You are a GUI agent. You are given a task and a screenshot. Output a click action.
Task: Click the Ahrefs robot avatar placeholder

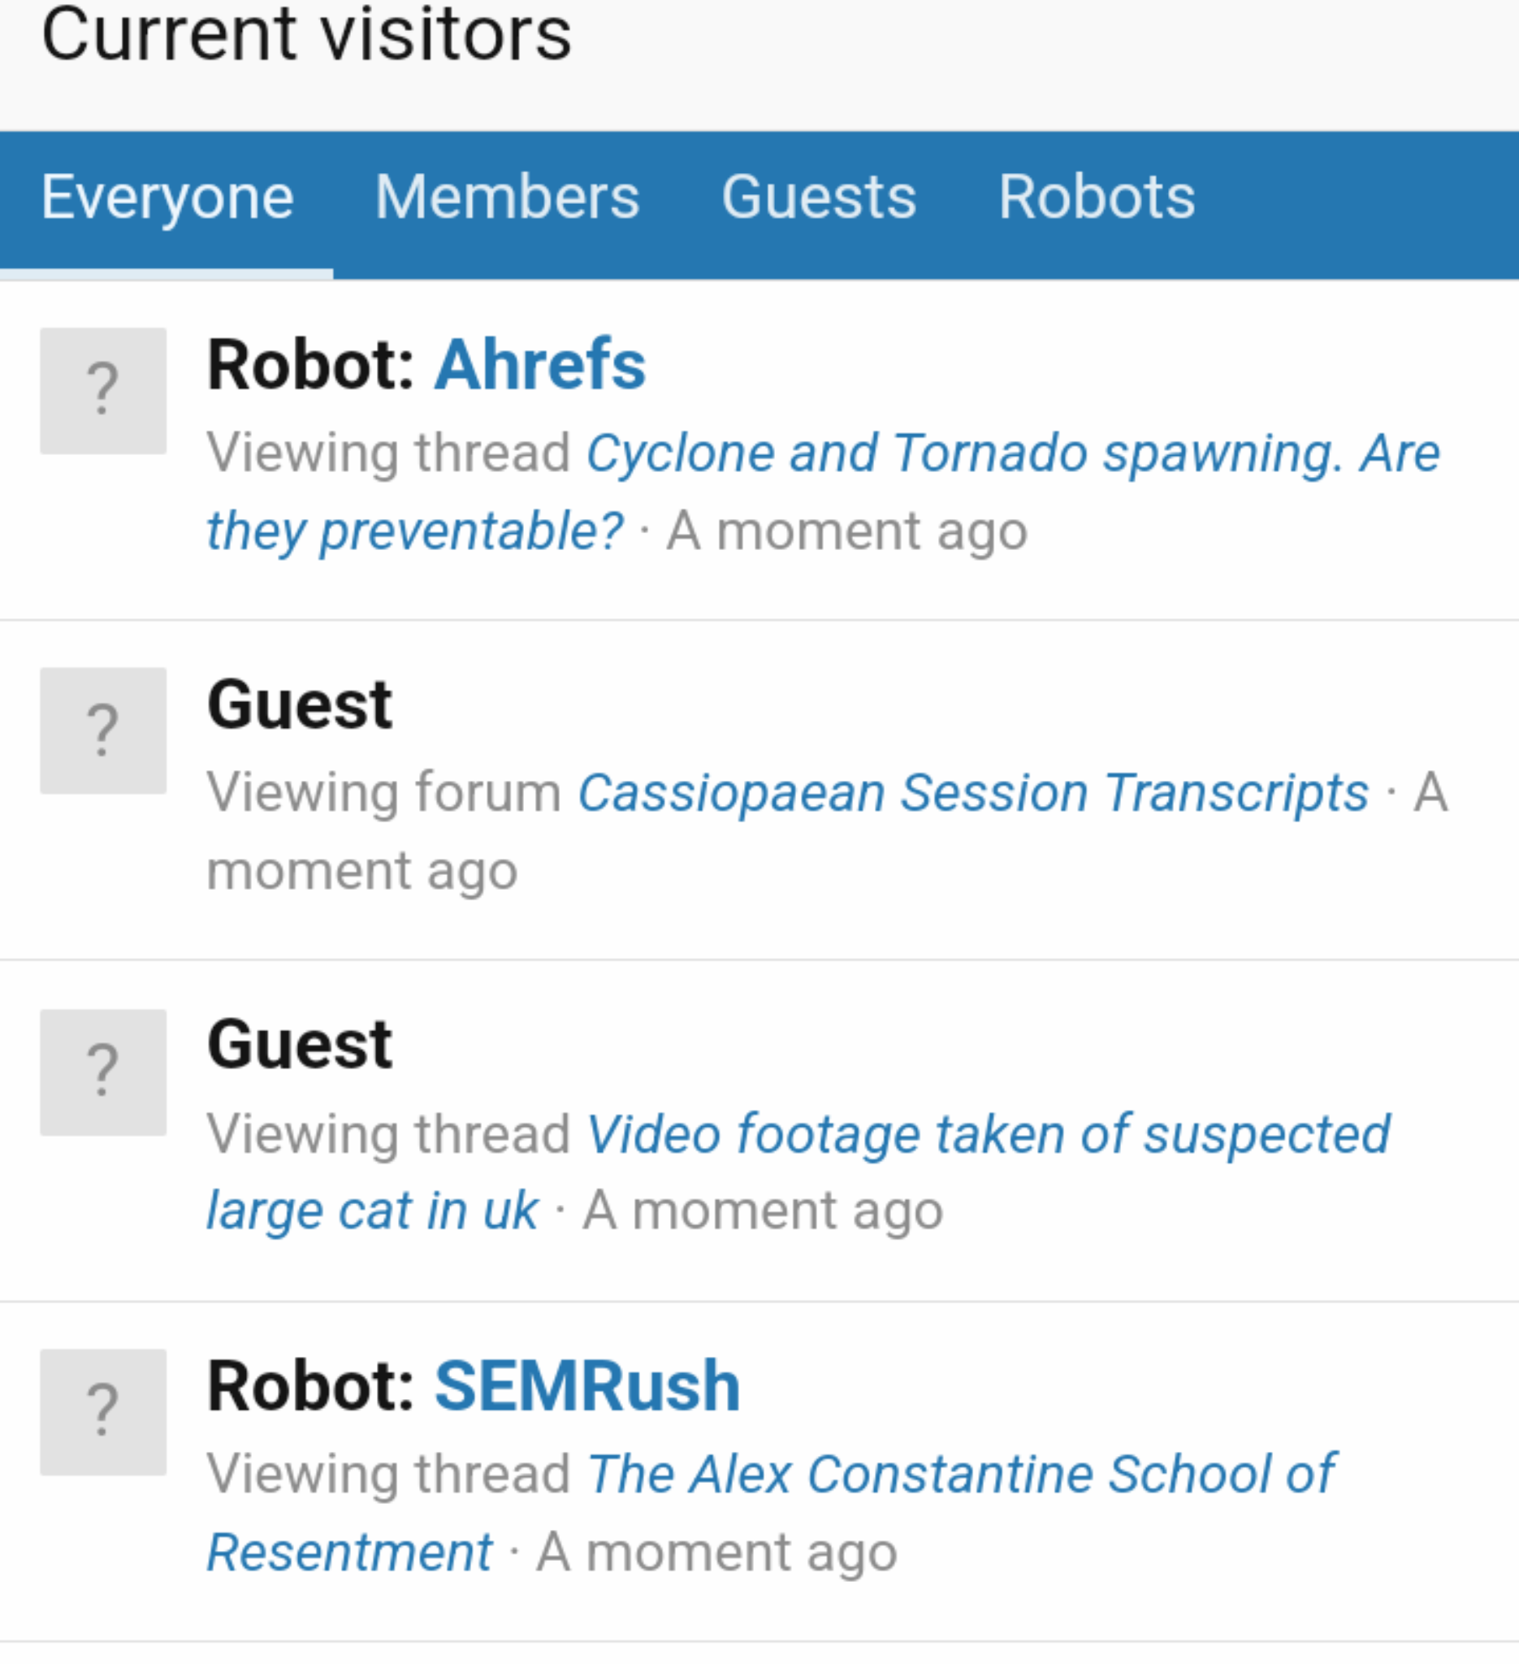pyautogui.click(x=103, y=391)
